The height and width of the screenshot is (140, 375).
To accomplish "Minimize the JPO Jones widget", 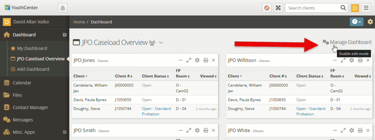I will [181, 60].
